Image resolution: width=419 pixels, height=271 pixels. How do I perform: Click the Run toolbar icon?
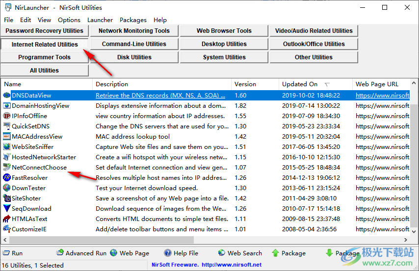[x=6, y=253]
